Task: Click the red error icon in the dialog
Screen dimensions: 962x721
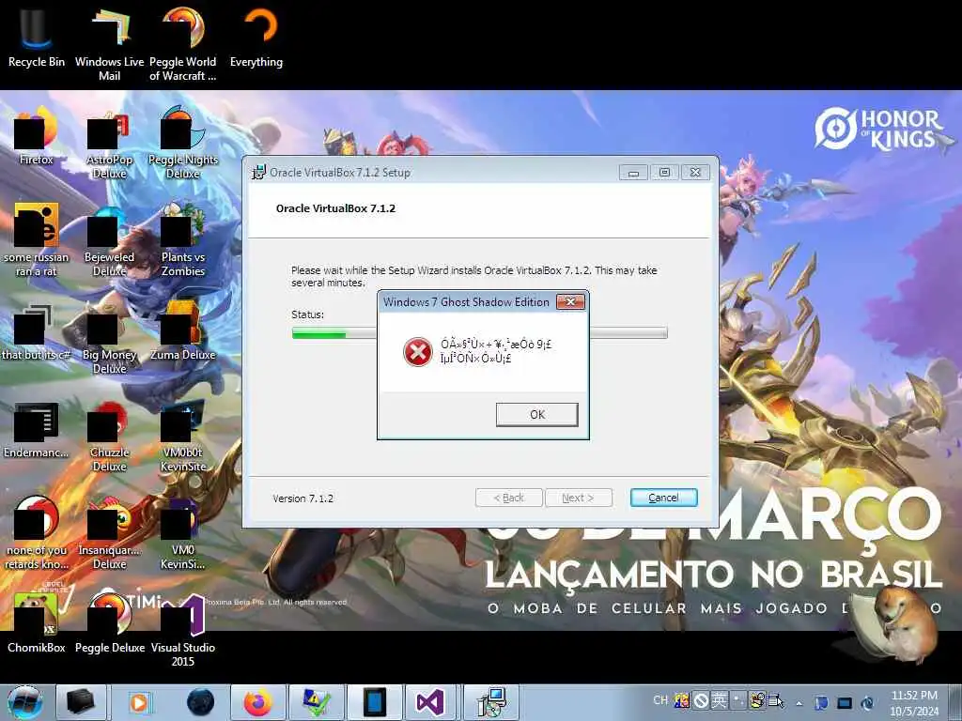Action: (x=418, y=353)
